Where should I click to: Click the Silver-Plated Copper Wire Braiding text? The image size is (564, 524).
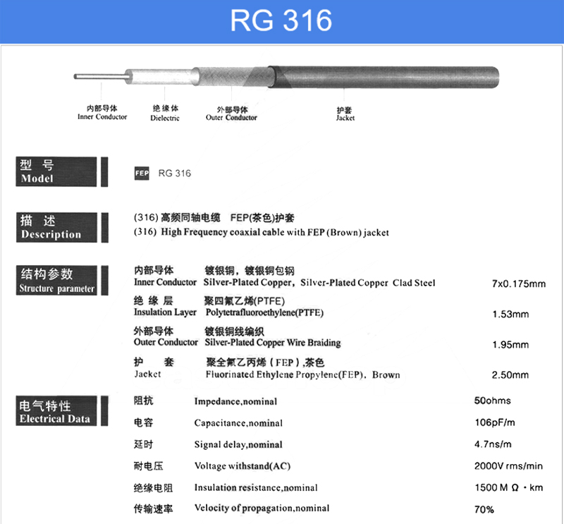[272, 343]
